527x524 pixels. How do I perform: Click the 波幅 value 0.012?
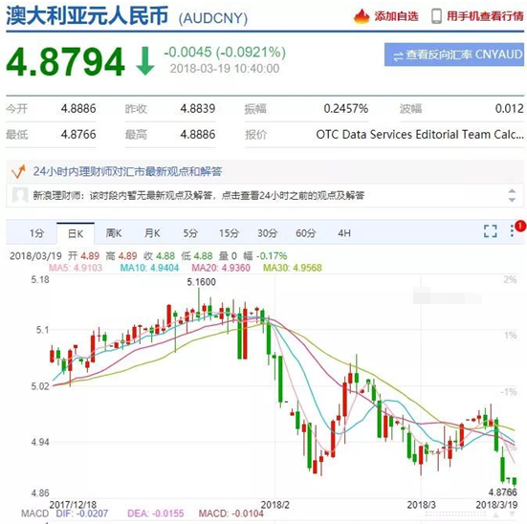(x=509, y=109)
